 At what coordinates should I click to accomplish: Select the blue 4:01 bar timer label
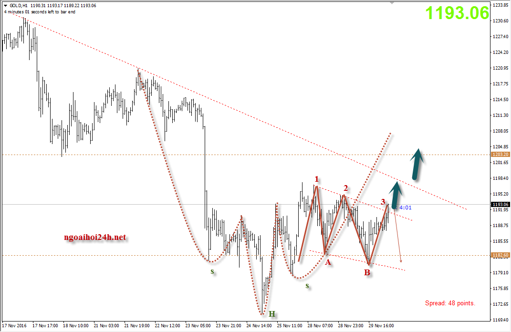pos(406,208)
